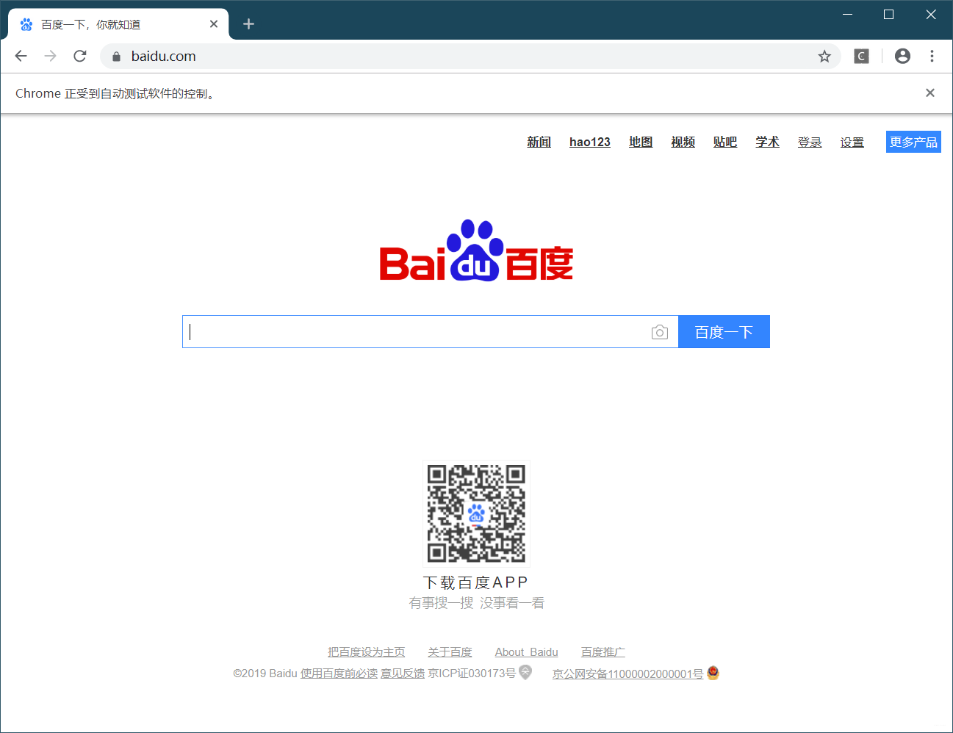This screenshot has width=953, height=733.
Task: Open the 登录 link
Action: tap(810, 142)
